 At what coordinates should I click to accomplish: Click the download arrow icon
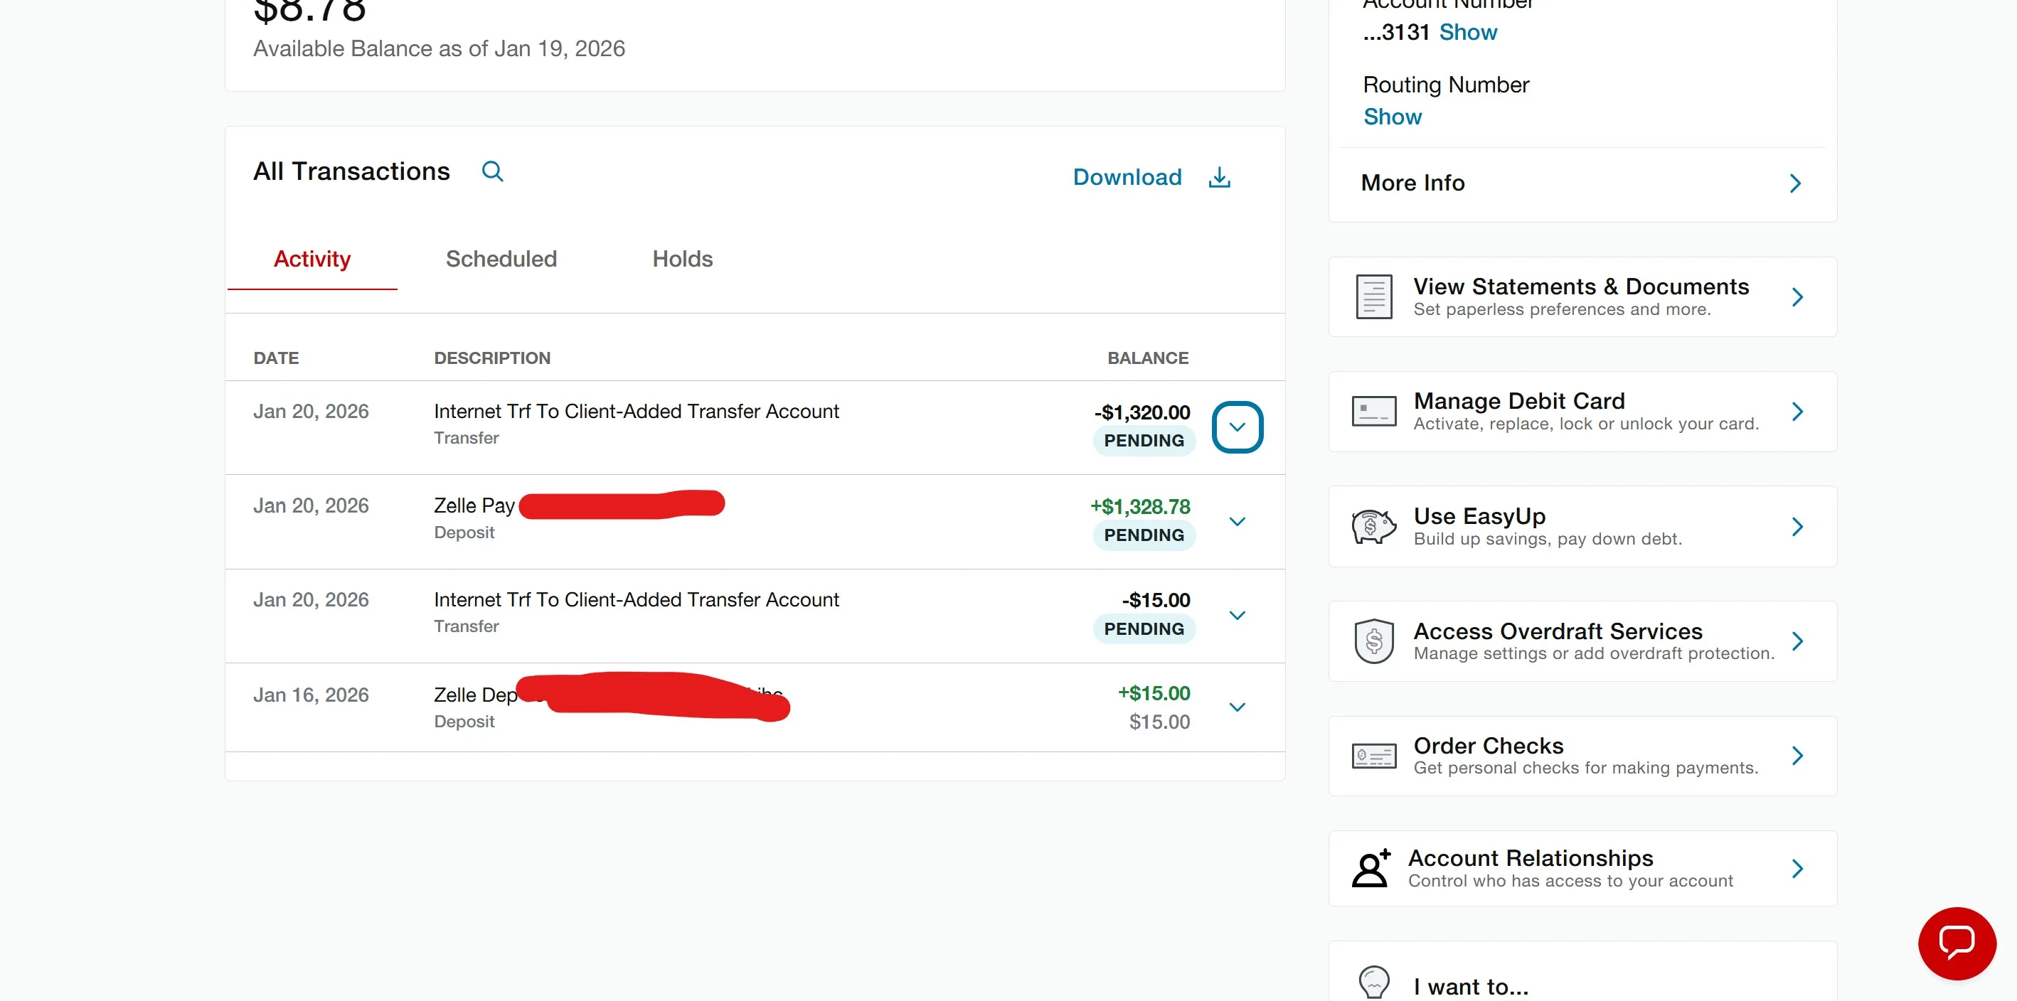1219,178
